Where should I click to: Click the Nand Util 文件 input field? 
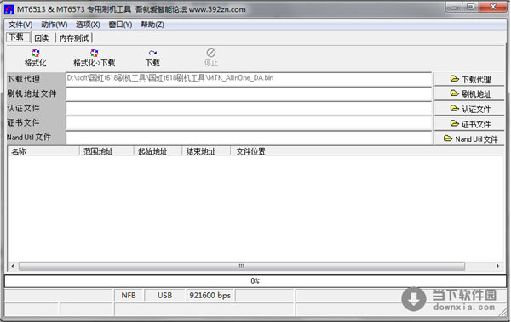tap(249, 138)
